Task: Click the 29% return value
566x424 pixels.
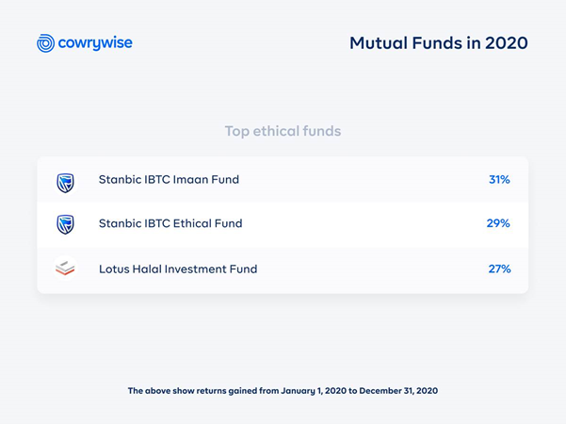Action: (x=498, y=223)
